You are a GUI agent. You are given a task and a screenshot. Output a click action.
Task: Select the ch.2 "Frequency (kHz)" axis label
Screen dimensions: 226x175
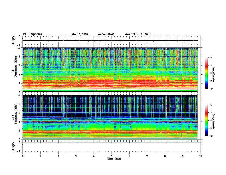coord(16,114)
